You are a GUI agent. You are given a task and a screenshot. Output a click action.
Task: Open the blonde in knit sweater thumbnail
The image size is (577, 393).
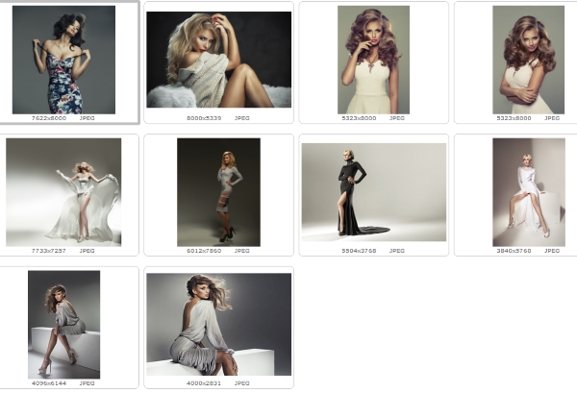point(218,60)
